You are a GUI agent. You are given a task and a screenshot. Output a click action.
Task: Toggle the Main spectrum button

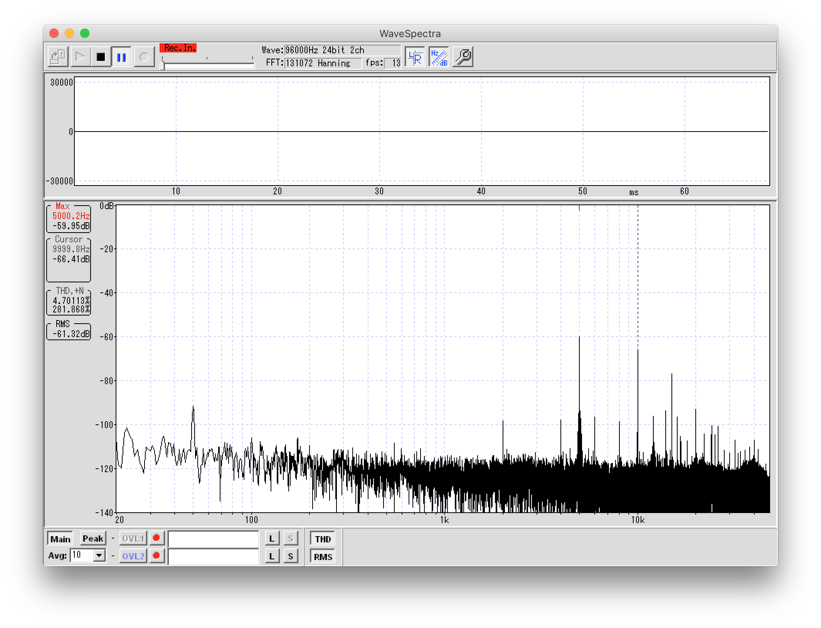point(61,539)
